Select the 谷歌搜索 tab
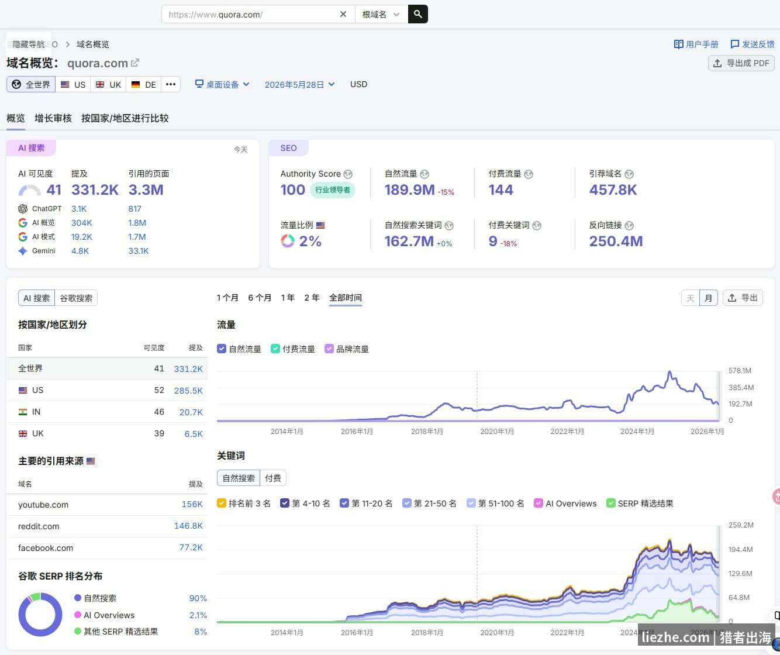Image resolution: width=780 pixels, height=655 pixels. tap(76, 298)
